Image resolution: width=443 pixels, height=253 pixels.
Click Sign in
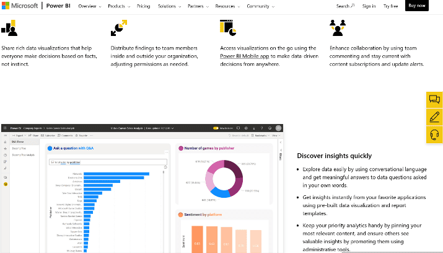[369, 6]
